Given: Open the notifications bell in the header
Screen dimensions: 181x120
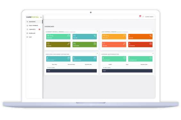Looking at the screenshot, I should point(140,16).
